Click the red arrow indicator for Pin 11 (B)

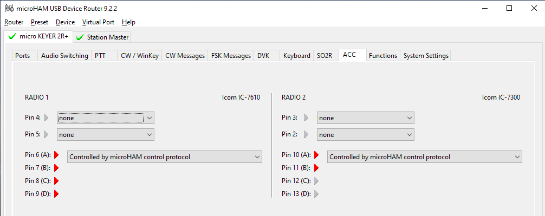click(316, 168)
